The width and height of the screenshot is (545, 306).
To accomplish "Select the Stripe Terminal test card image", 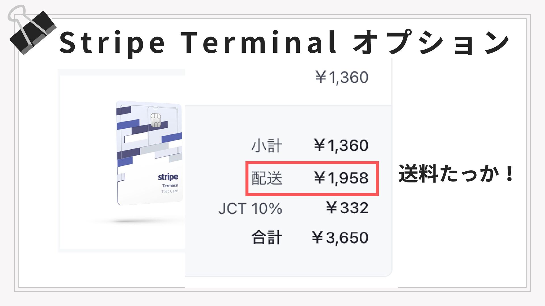I will (x=149, y=153).
